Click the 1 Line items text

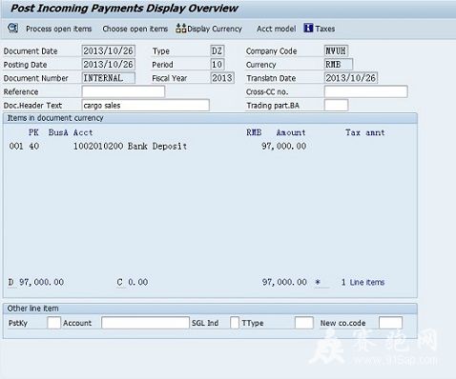point(363,282)
